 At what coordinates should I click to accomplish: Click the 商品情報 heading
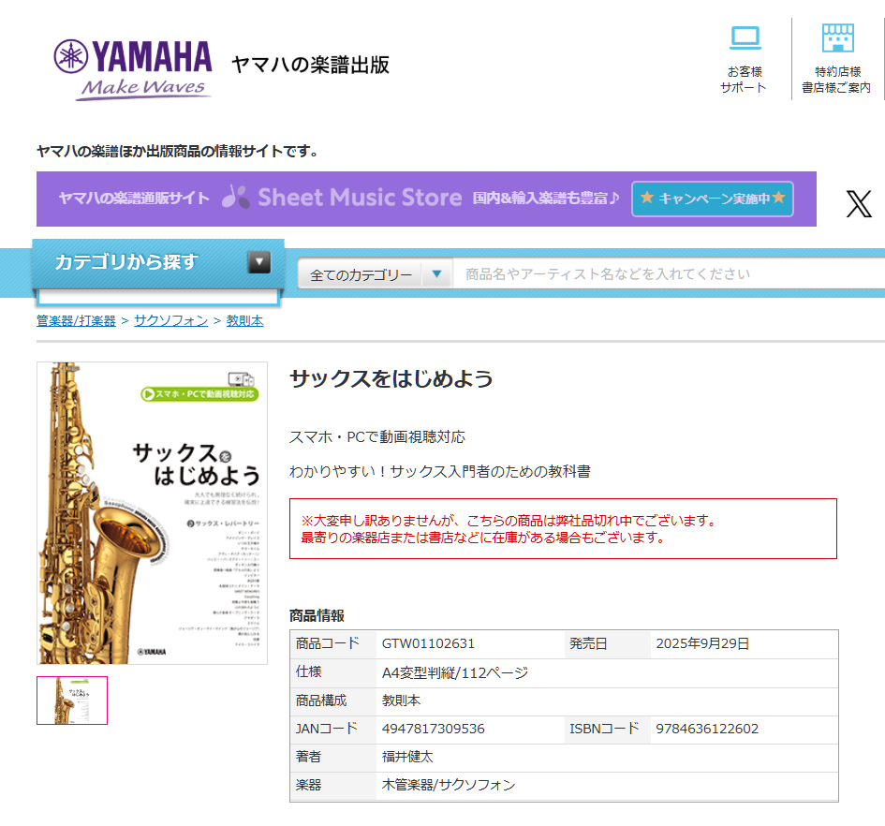(x=317, y=616)
